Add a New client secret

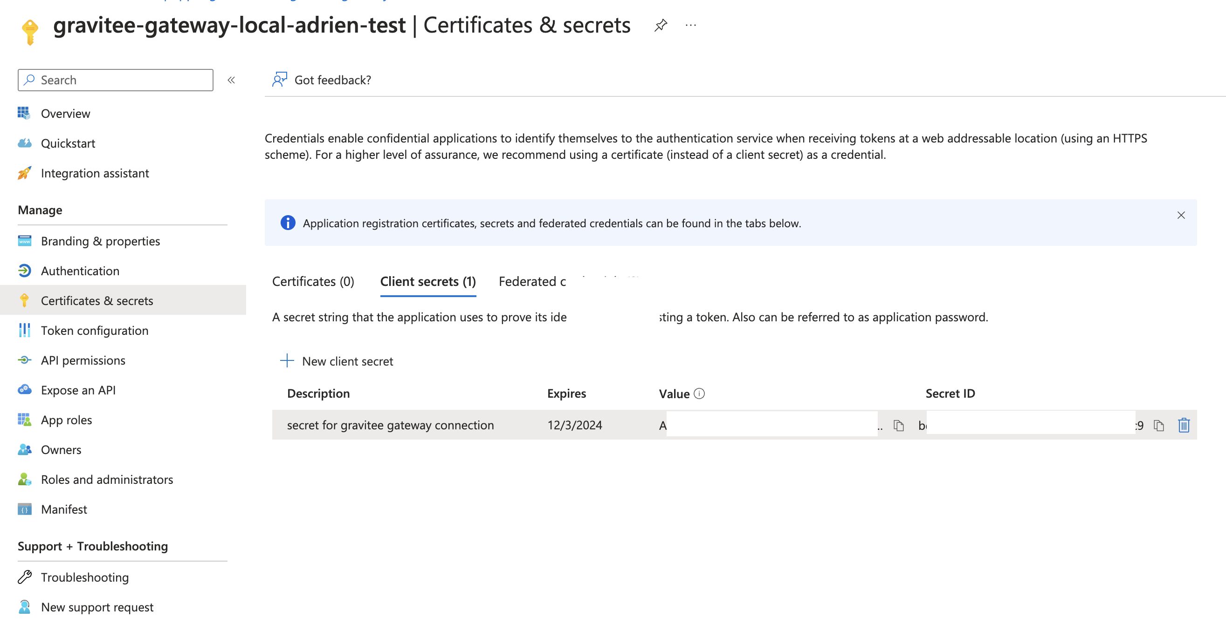337,361
